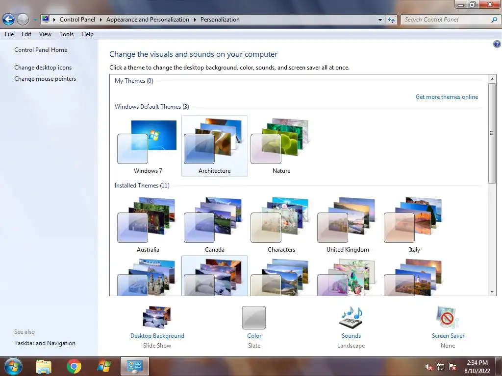Open Windows Explorer from taskbar
This screenshot has width=502, height=376.
[43, 367]
